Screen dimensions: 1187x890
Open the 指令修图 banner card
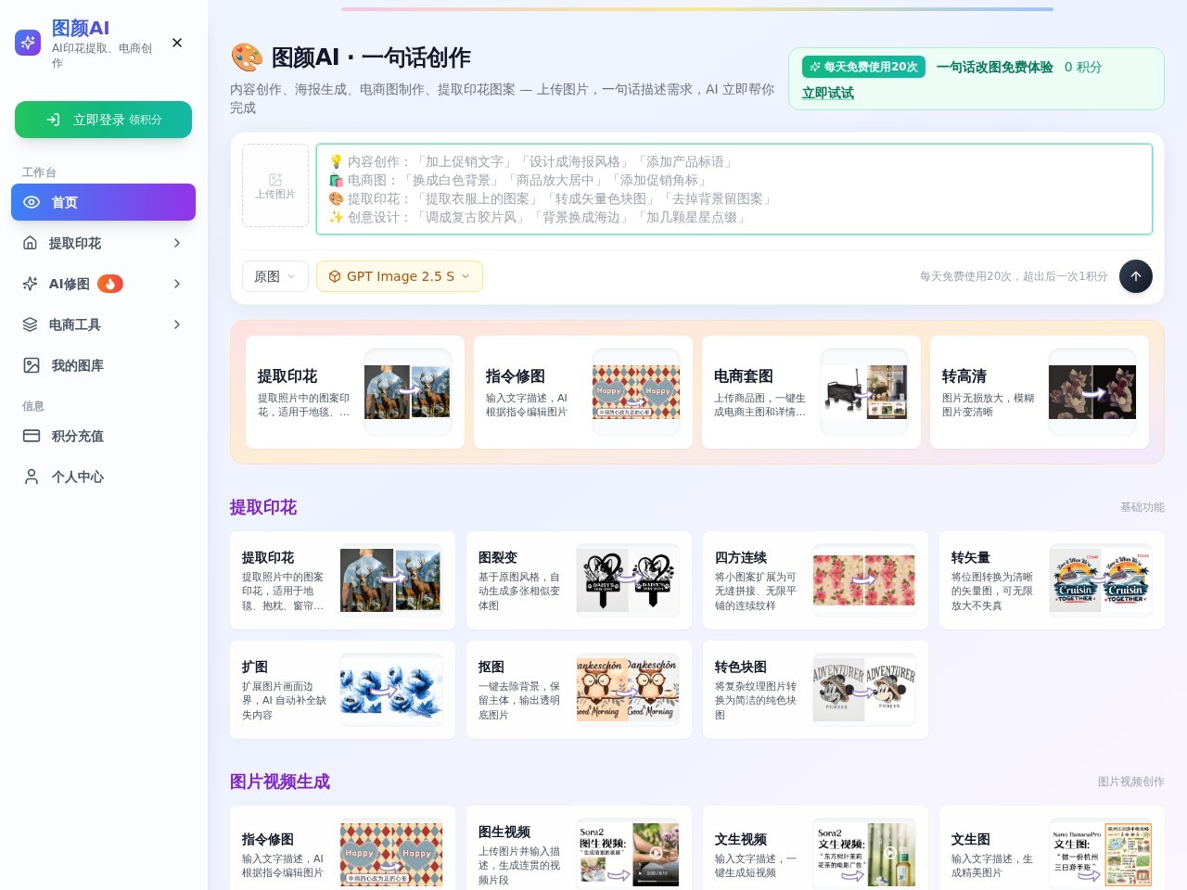[x=583, y=392]
